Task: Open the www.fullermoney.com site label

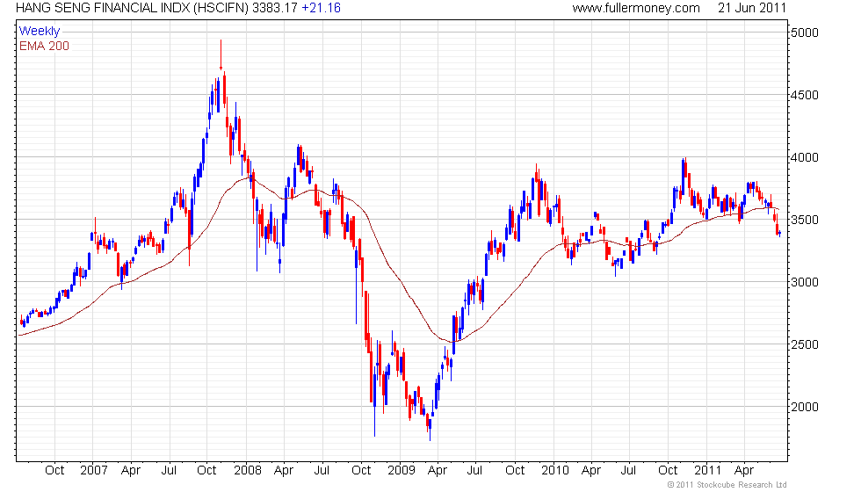Action: tap(636, 8)
